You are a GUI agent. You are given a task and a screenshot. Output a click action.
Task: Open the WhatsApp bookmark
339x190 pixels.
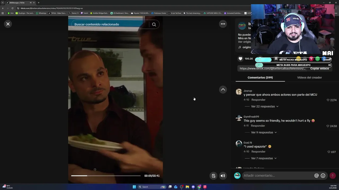pyautogui.click(x=41, y=13)
